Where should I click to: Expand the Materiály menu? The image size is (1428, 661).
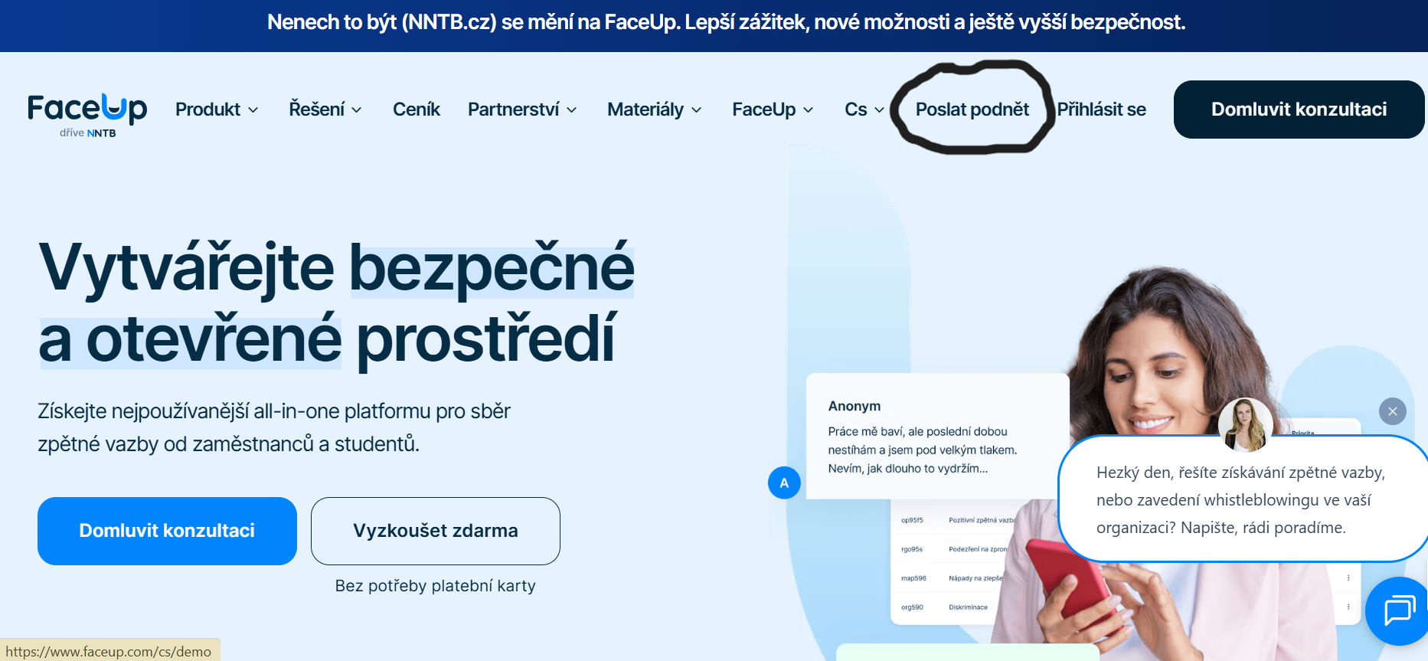[x=654, y=110]
